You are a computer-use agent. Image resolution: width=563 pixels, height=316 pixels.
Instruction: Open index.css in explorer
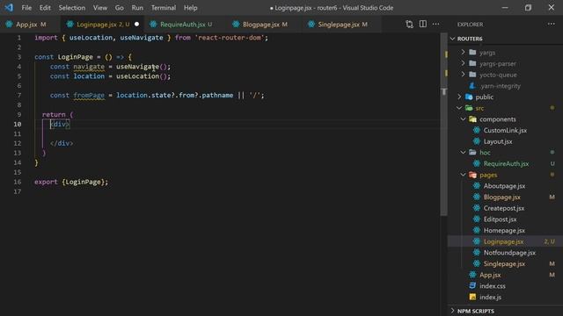505,286
